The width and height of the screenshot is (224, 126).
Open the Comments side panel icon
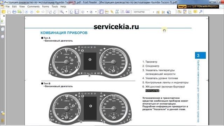tap(2, 113)
